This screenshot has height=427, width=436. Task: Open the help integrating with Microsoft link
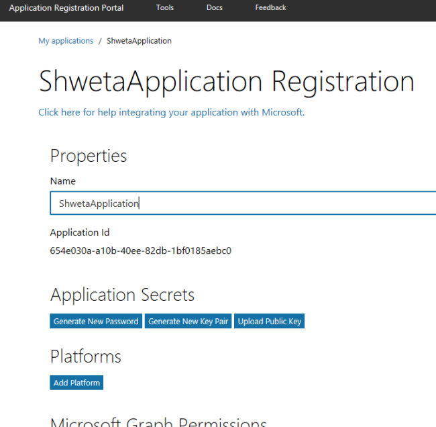pyautogui.click(x=171, y=112)
